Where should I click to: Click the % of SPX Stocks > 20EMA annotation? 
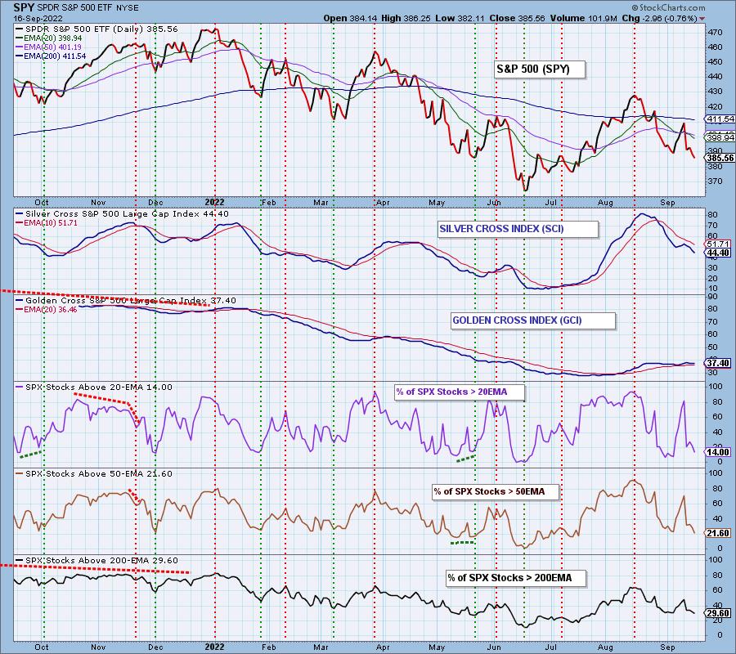[x=460, y=392]
